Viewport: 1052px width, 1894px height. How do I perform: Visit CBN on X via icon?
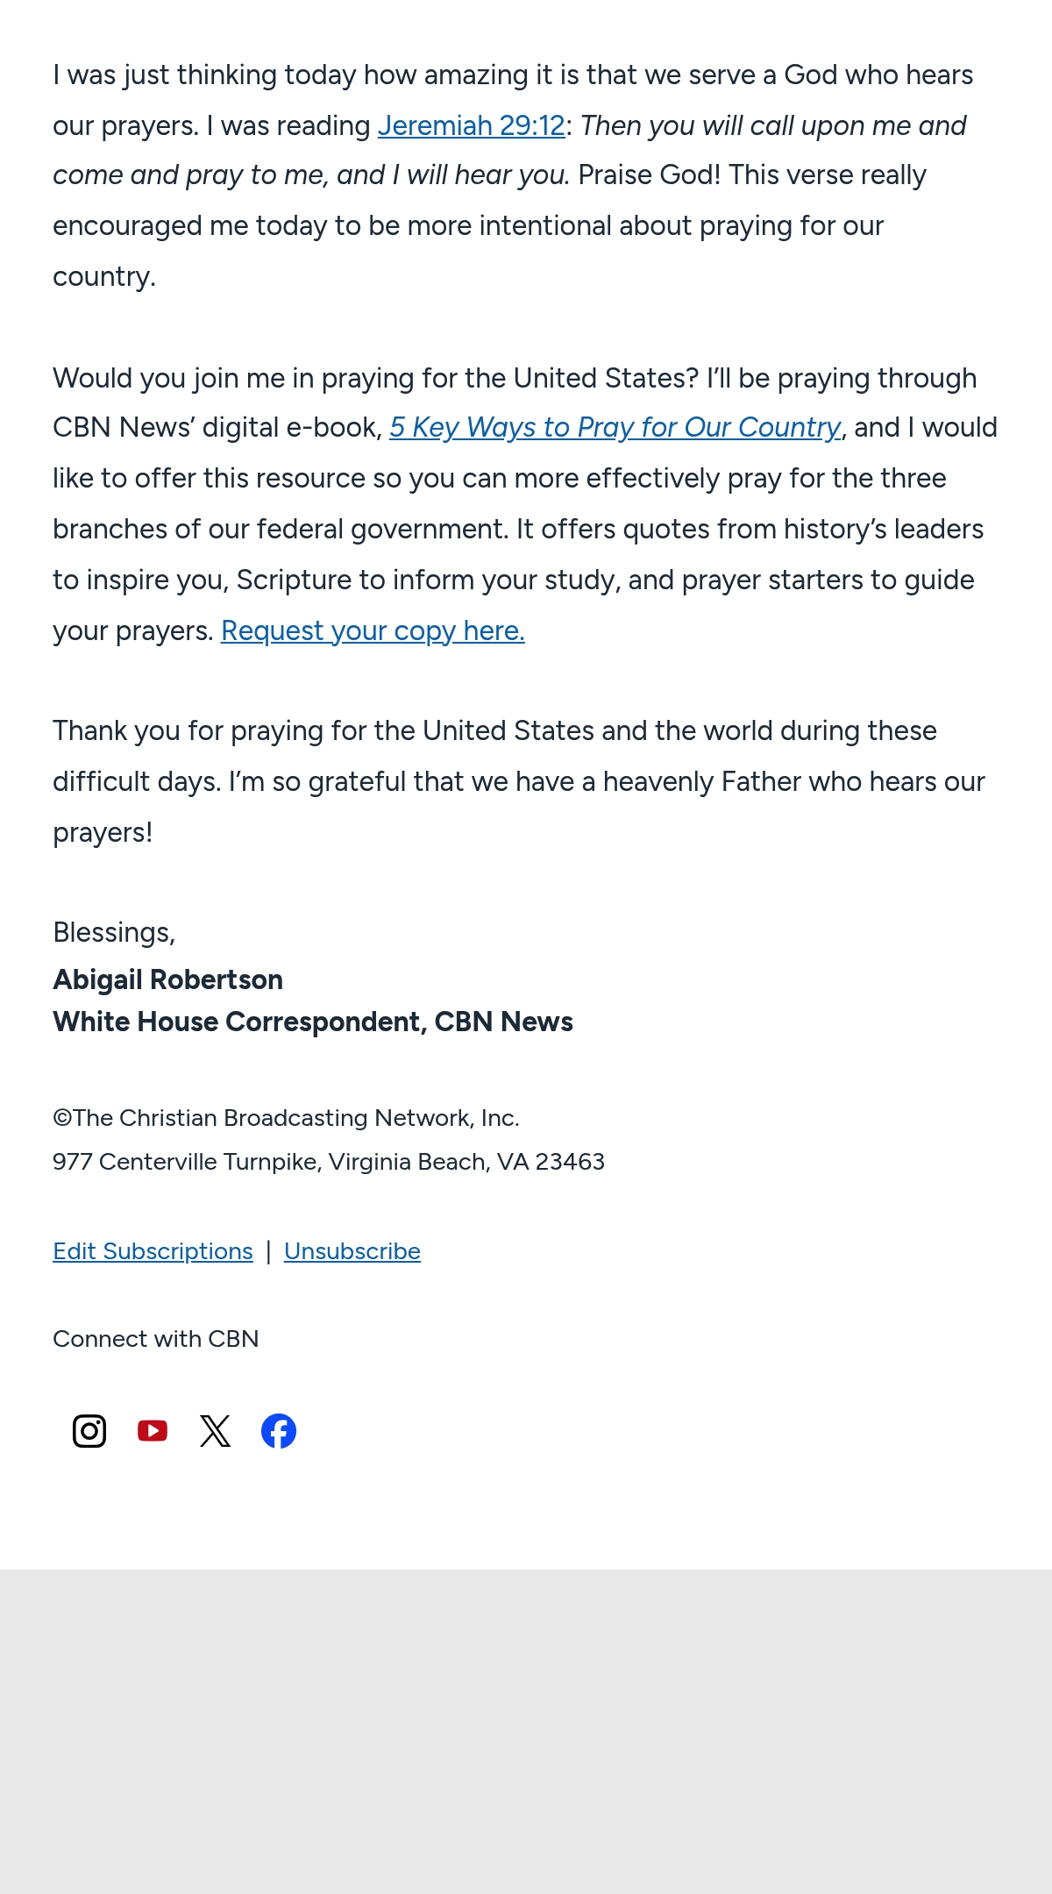(216, 1431)
